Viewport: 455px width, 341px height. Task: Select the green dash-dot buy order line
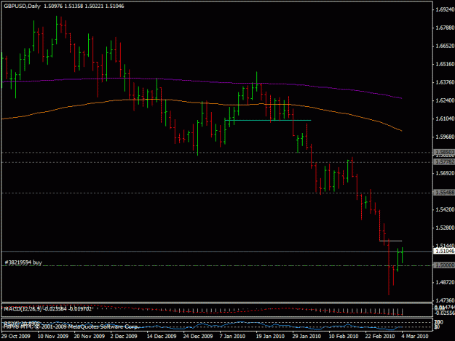217,265
